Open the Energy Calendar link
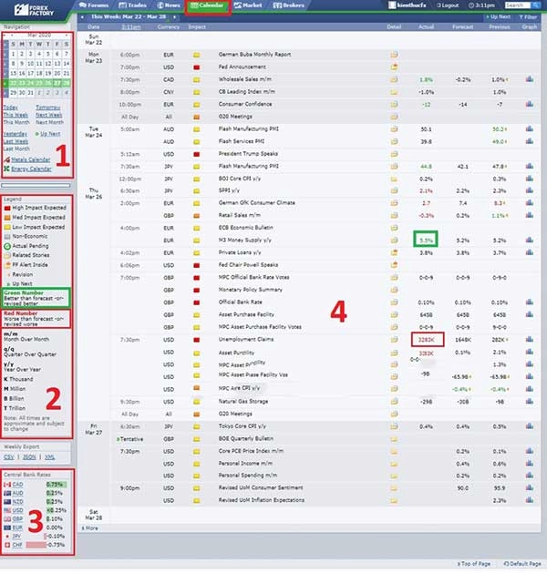Screen dimensions: 547x573 pyautogui.click(x=31, y=169)
